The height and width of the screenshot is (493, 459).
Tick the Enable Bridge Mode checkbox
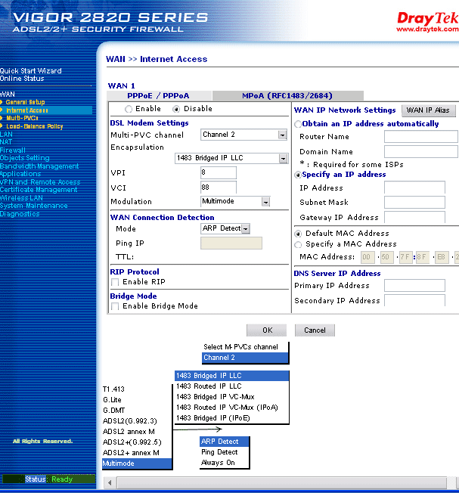tap(115, 306)
